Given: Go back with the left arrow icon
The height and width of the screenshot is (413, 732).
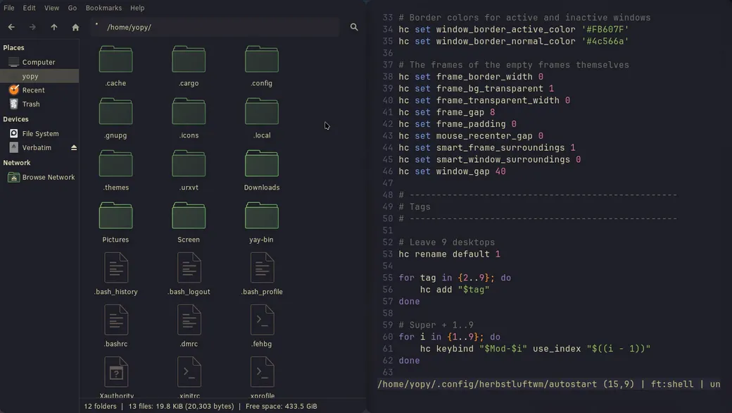Looking at the screenshot, I should (x=11, y=27).
